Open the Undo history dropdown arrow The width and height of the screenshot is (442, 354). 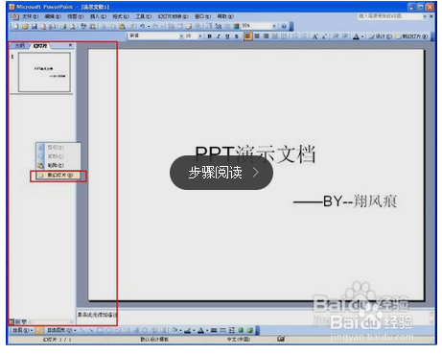point(149,27)
